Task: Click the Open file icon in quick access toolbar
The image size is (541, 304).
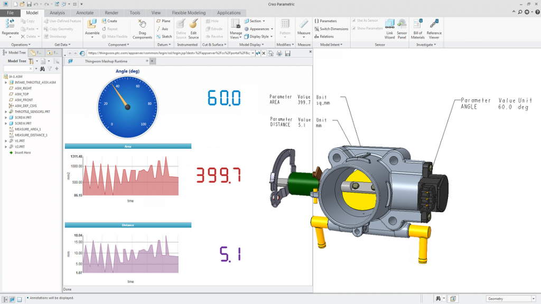Action: pos(22,4)
